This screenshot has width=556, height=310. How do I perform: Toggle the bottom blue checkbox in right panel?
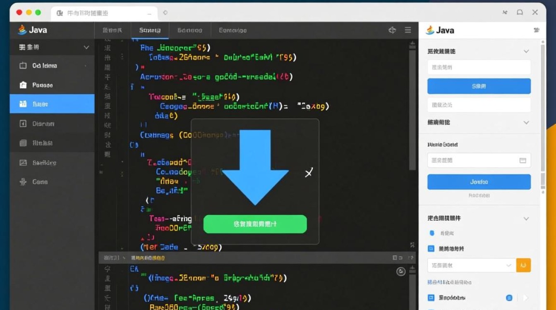431,298
